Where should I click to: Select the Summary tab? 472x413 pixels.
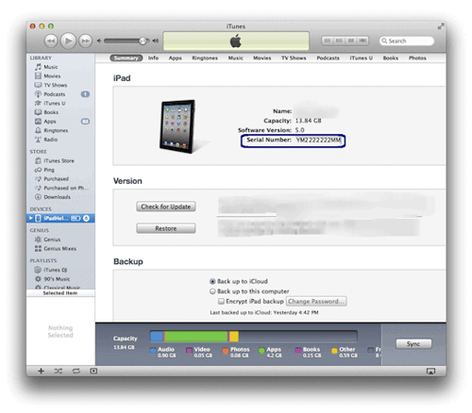126,58
